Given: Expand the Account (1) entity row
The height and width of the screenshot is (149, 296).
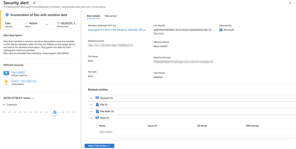Looking at the screenshot, I should [x=191, y=98].
